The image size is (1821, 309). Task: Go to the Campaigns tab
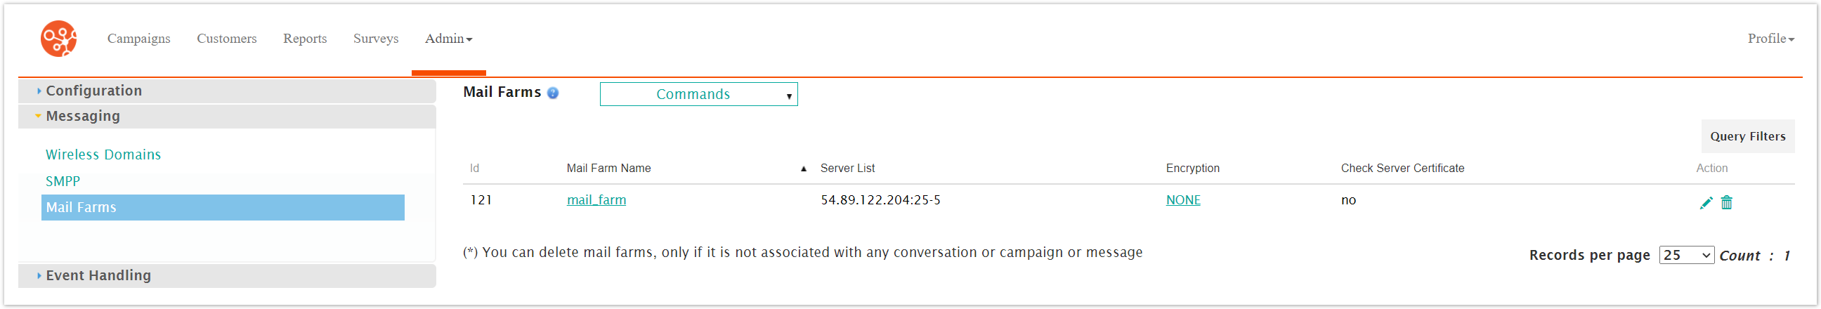click(138, 38)
